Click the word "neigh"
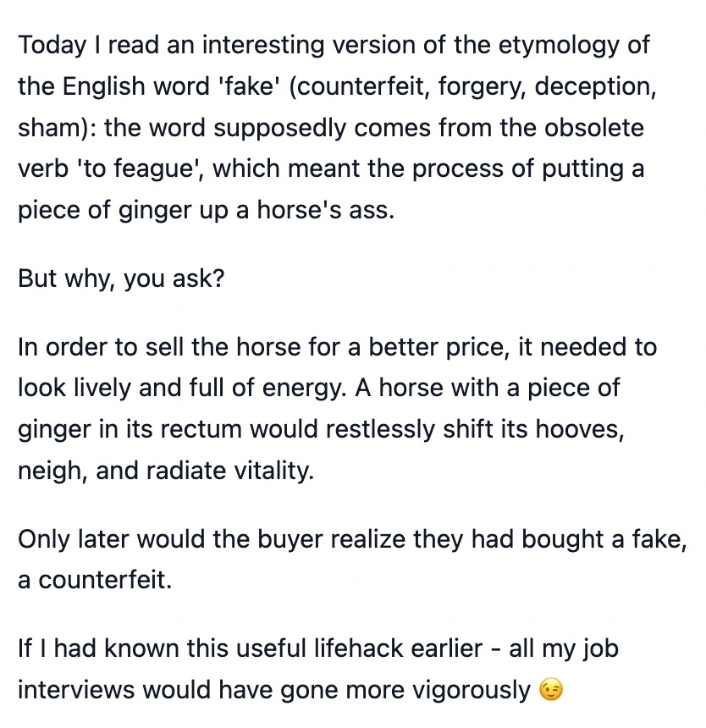 (x=52, y=470)
